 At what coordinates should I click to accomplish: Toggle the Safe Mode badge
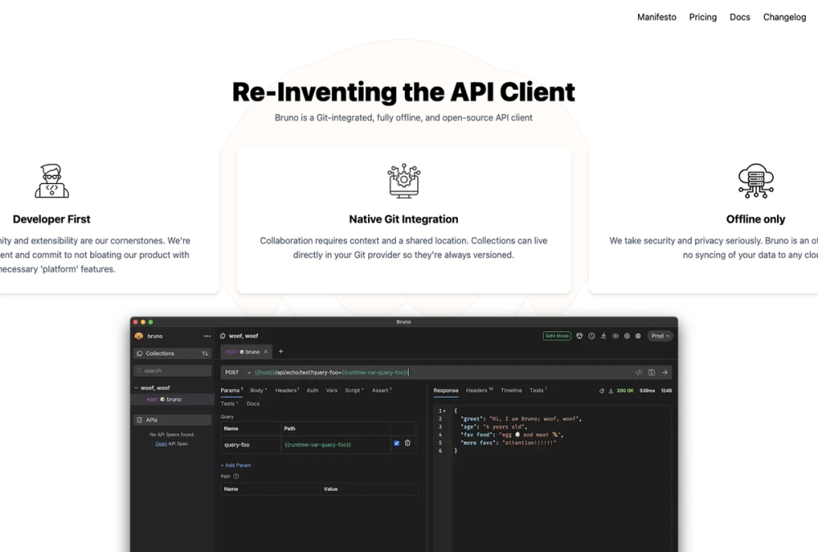pyautogui.click(x=556, y=336)
